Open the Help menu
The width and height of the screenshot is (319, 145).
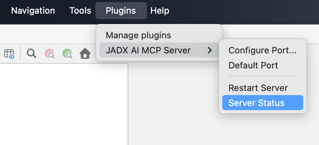(160, 11)
